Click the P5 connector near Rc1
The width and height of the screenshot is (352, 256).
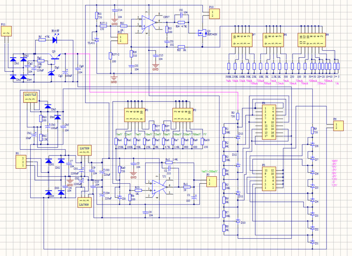[x=212, y=181]
